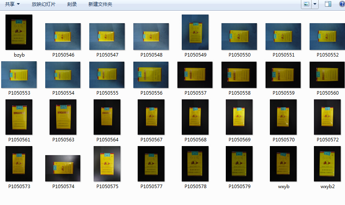The height and width of the screenshot is (205, 345).
Task: Click the file name label P1050556
Action: pos(151,93)
